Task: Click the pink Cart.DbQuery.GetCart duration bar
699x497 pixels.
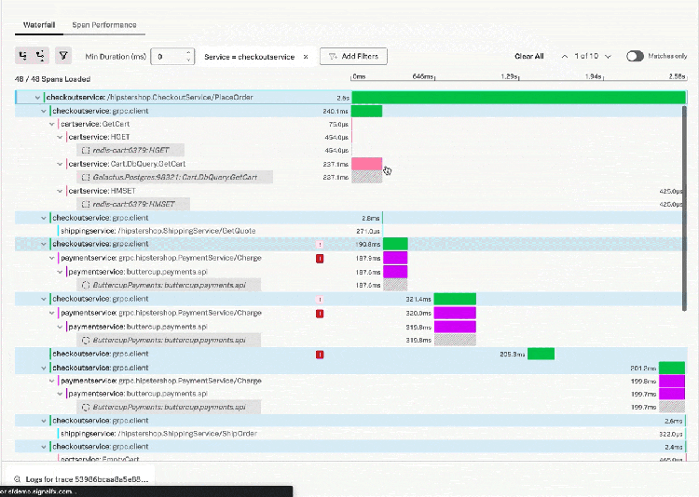Action: pos(366,164)
